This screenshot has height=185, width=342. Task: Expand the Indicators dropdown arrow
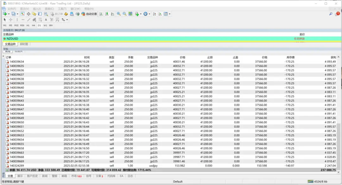click(141, 14)
